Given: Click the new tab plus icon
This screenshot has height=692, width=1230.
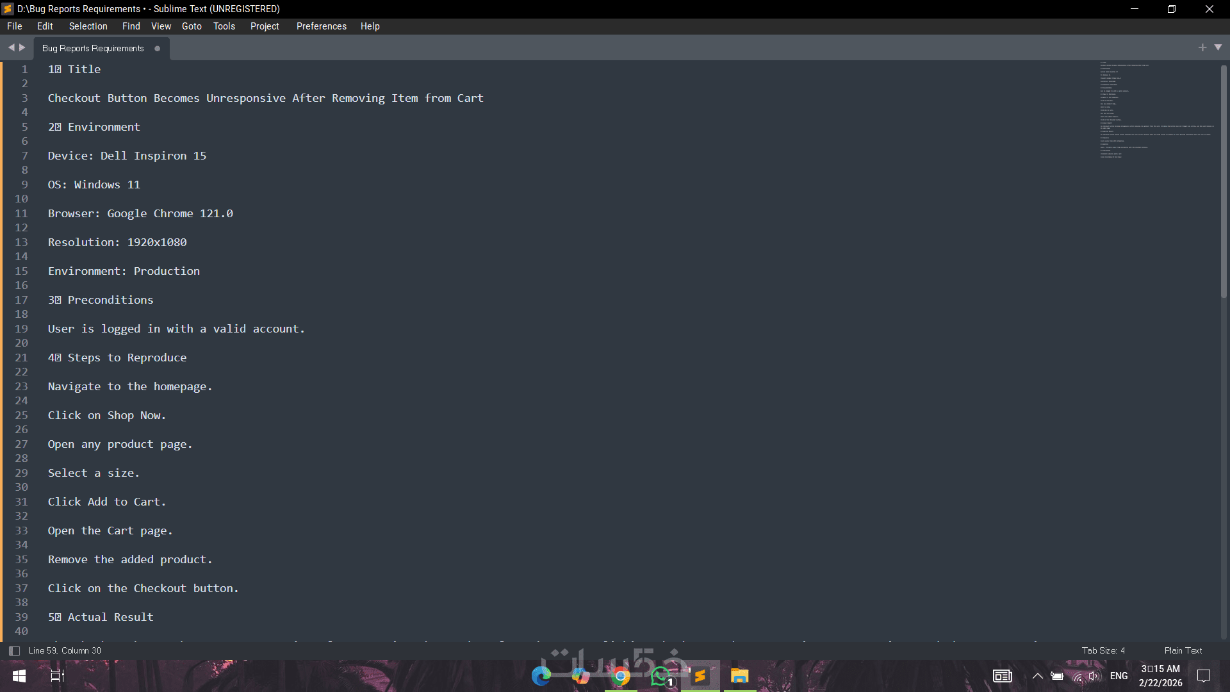Looking at the screenshot, I should [x=1202, y=47].
